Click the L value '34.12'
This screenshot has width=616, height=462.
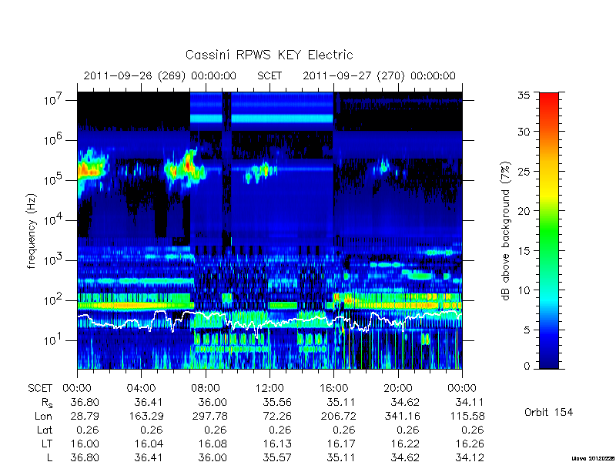pos(470,457)
